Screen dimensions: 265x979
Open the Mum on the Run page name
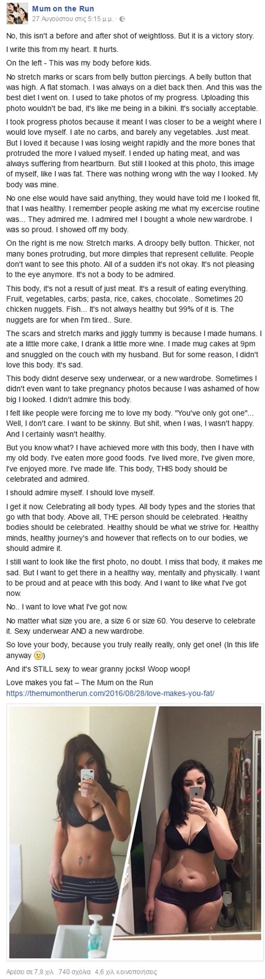tap(63, 9)
